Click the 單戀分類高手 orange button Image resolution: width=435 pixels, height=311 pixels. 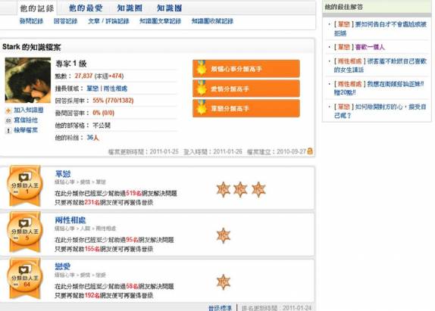coord(246,108)
